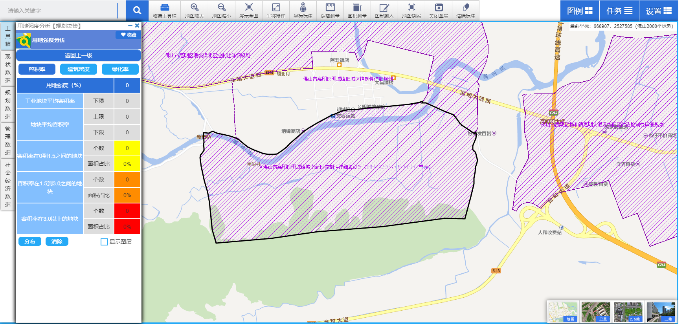Select the 坐标标注 coordinate marker tool
The image size is (685, 324).
click(303, 11)
